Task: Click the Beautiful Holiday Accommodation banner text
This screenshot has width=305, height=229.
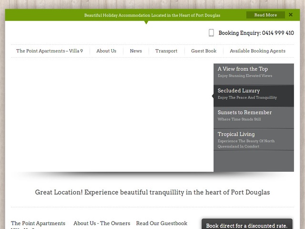Action: click(x=152, y=15)
